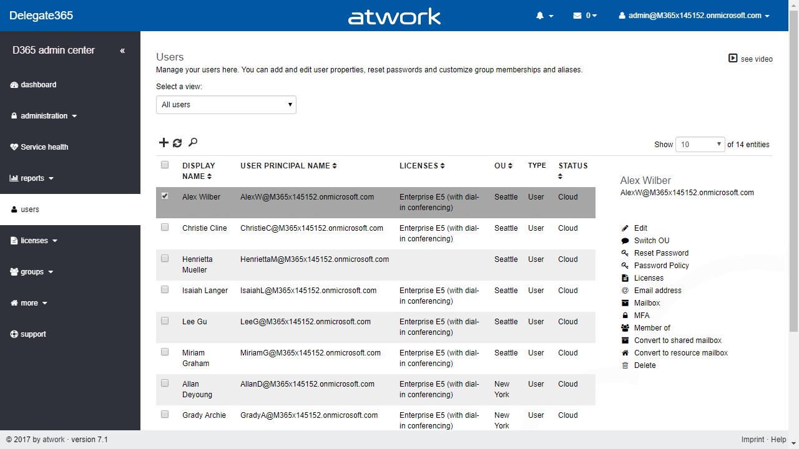The image size is (799, 449).
Task: Click the add user plus icon
Action: click(x=164, y=143)
